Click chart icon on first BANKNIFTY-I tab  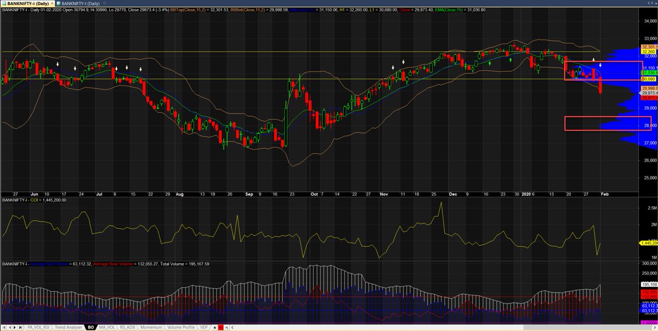point(4,4)
